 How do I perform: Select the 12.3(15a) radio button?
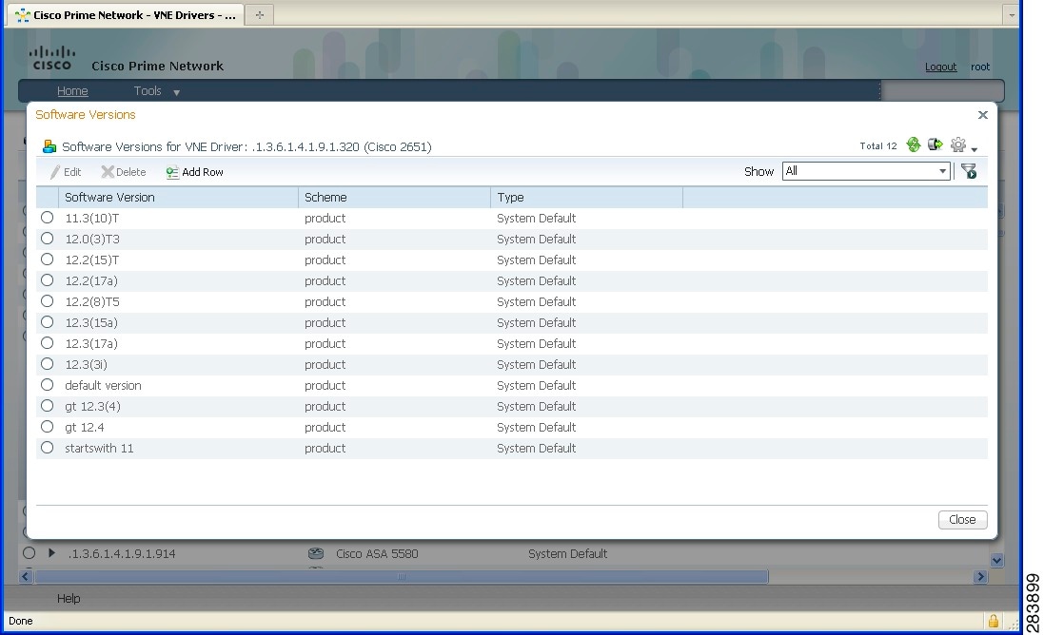pyautogui.click(x=48, y=322)
